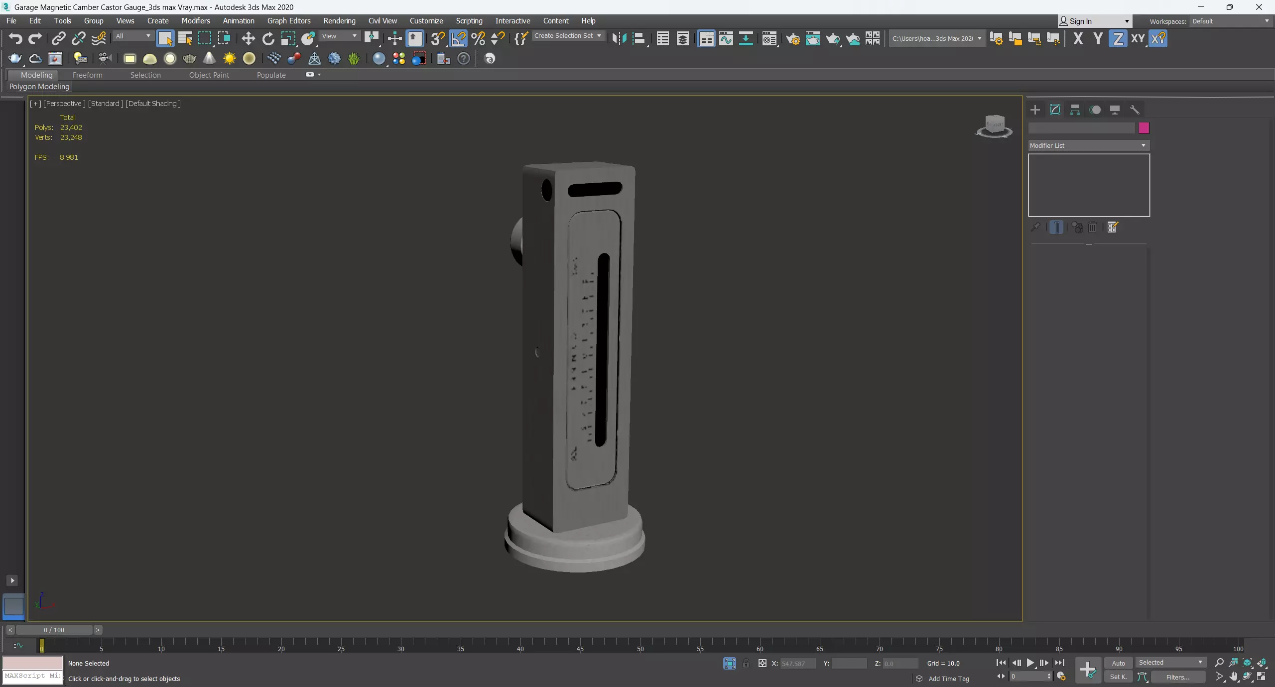
Task: Toggle the Percent Snap button
Action: click(478, 38)
